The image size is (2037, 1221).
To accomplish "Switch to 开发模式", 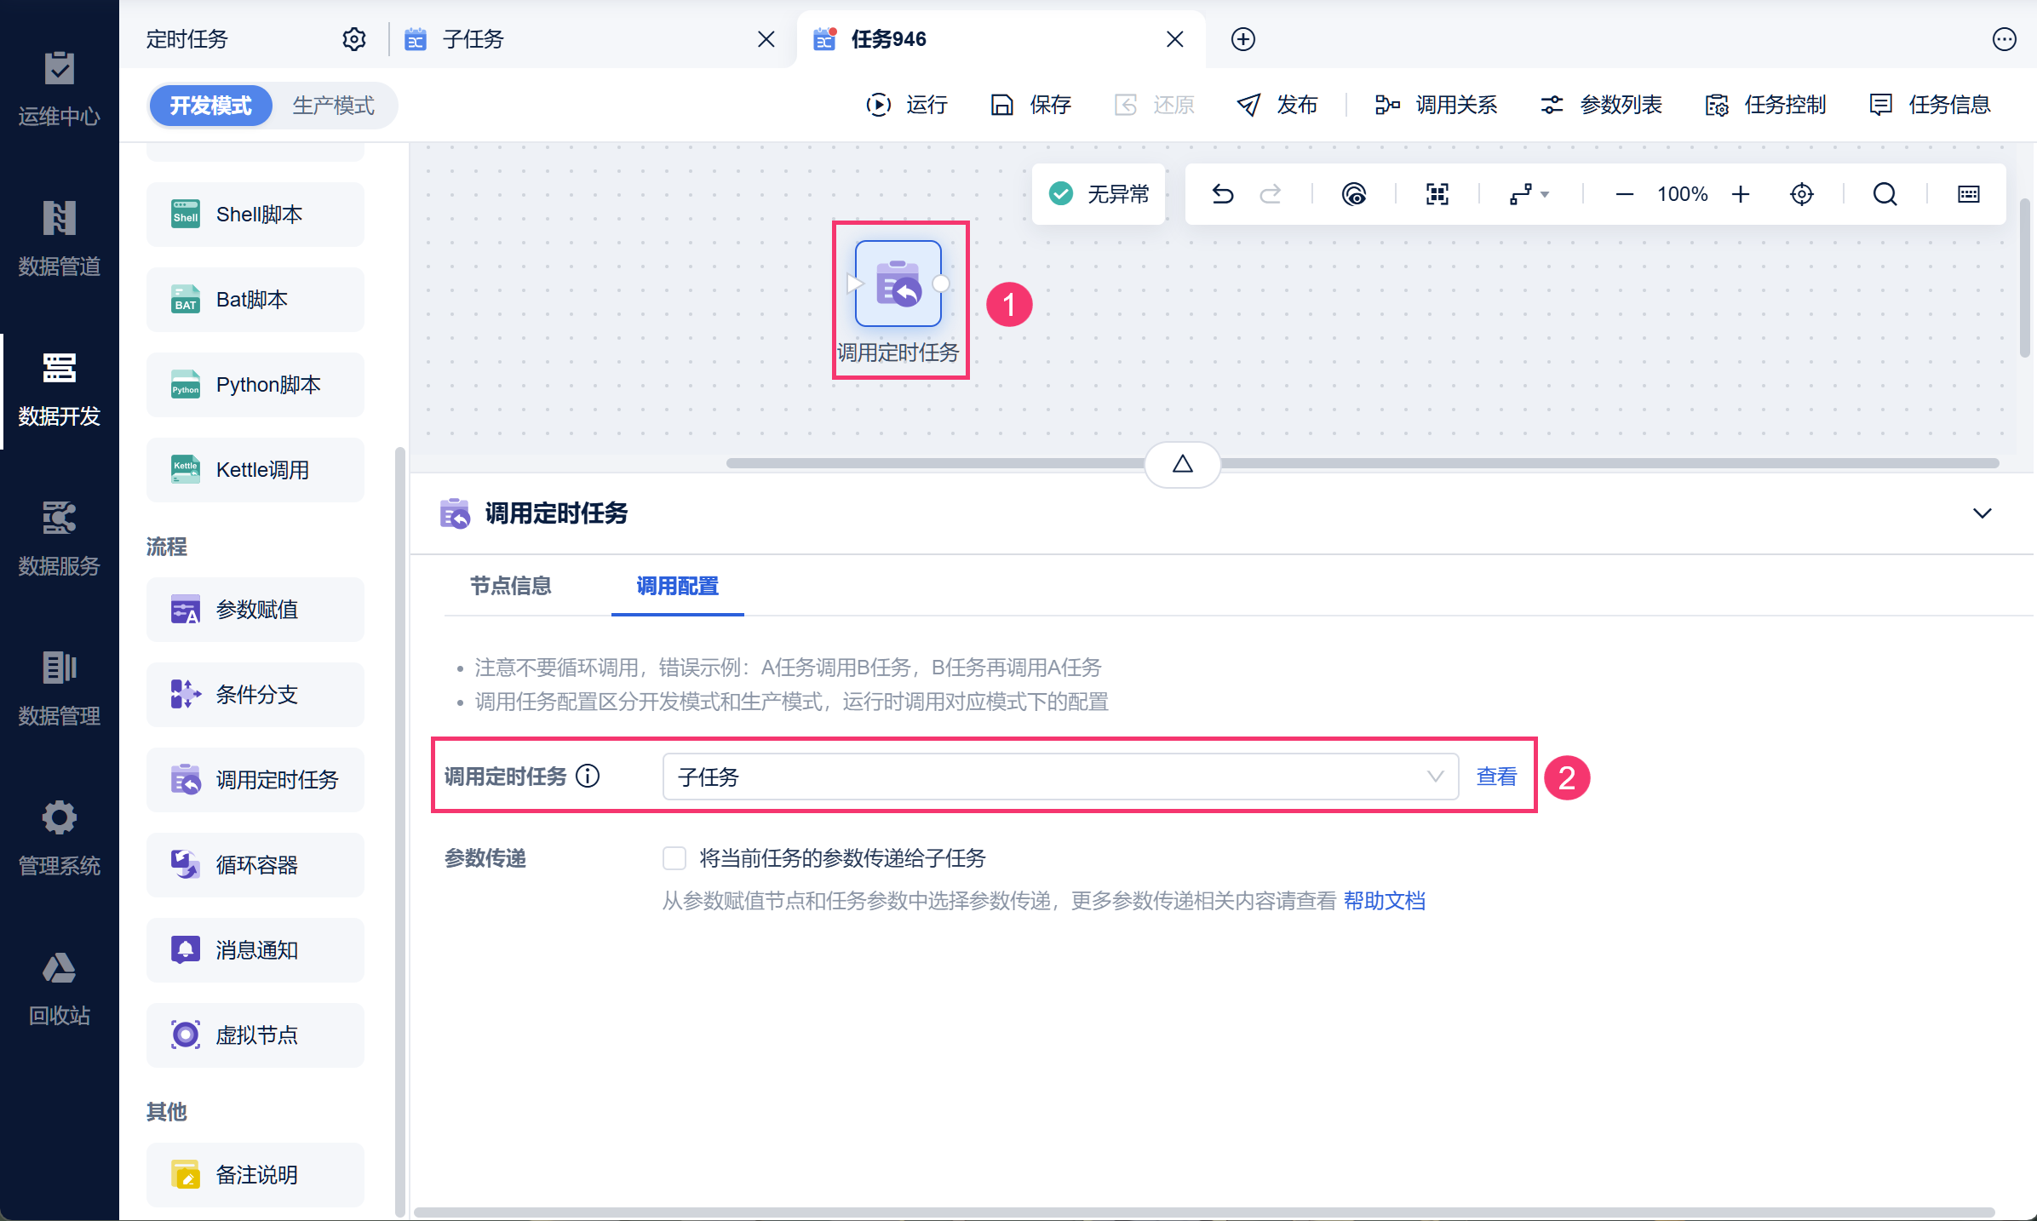I will (x=210, y=106).
